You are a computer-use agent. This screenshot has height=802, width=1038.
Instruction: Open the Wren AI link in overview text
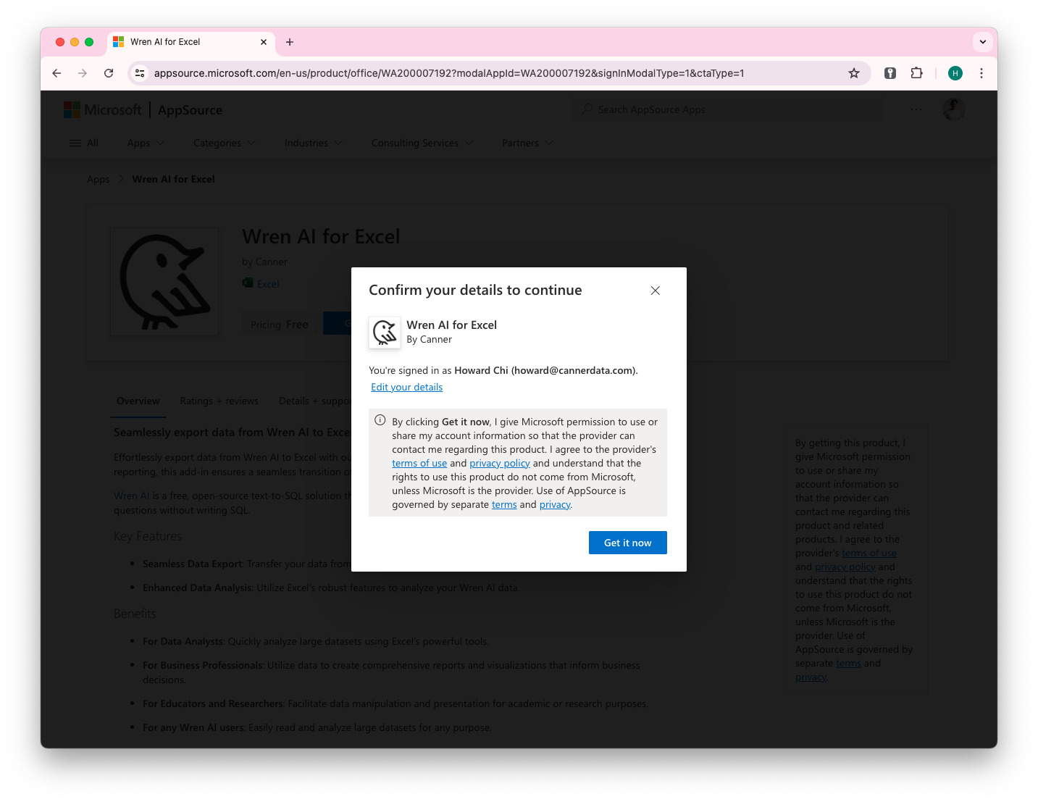point(131,496)
